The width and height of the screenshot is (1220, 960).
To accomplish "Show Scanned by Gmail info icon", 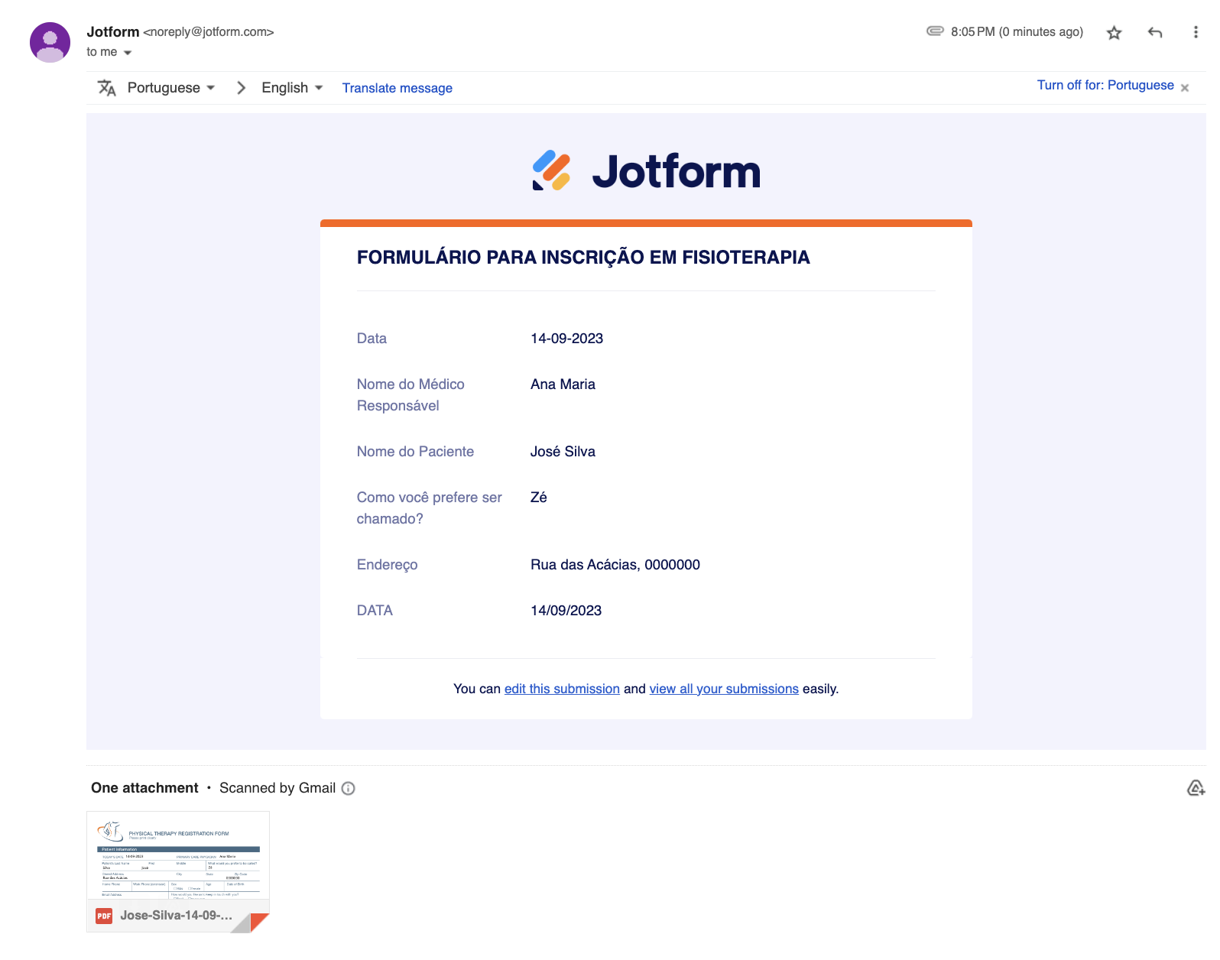I will click(348, 788).
